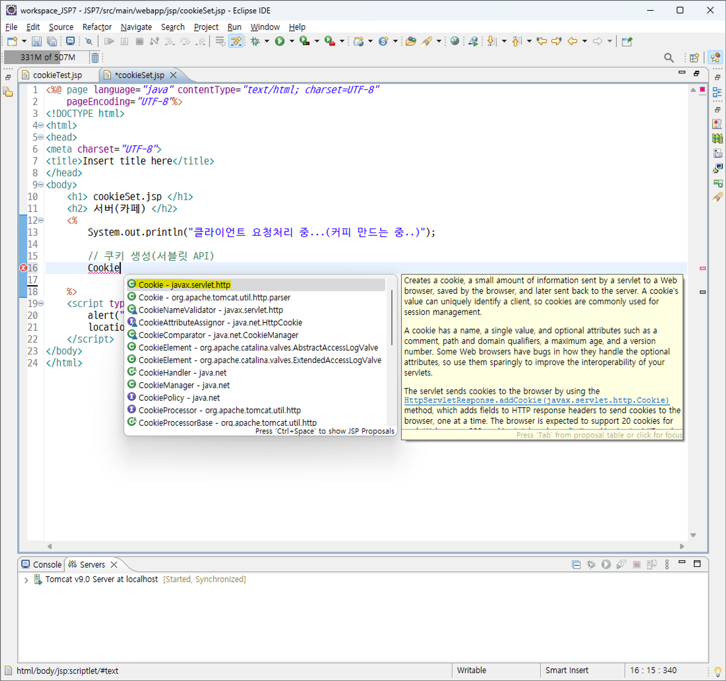Click the New wizard icon in toolbar
The width and height of the screenshot is (726, 681).
click(12, 41)
